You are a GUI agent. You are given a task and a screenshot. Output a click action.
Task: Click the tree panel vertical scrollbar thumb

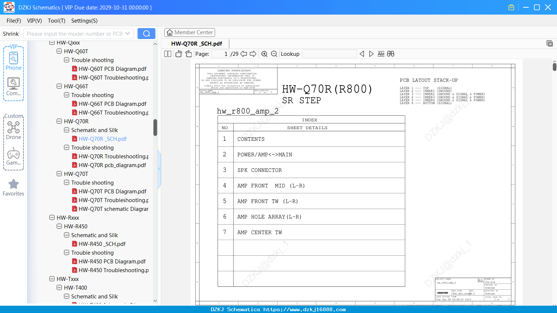(x=155, y=127)
